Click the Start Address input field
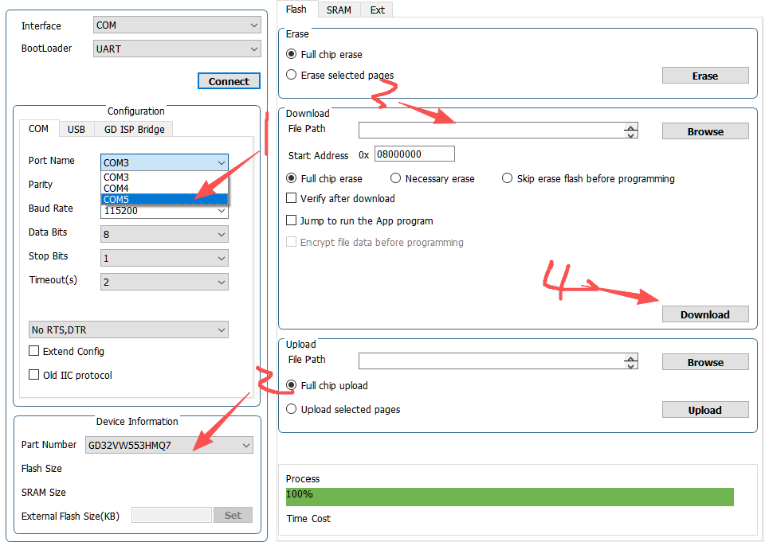 (x=414, y=154)
